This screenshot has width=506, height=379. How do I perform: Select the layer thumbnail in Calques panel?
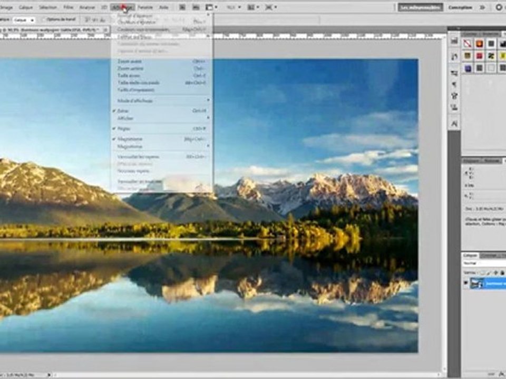tap(477, 283)
